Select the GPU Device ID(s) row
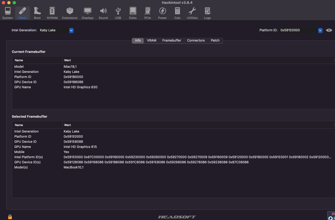 [173, 162]
